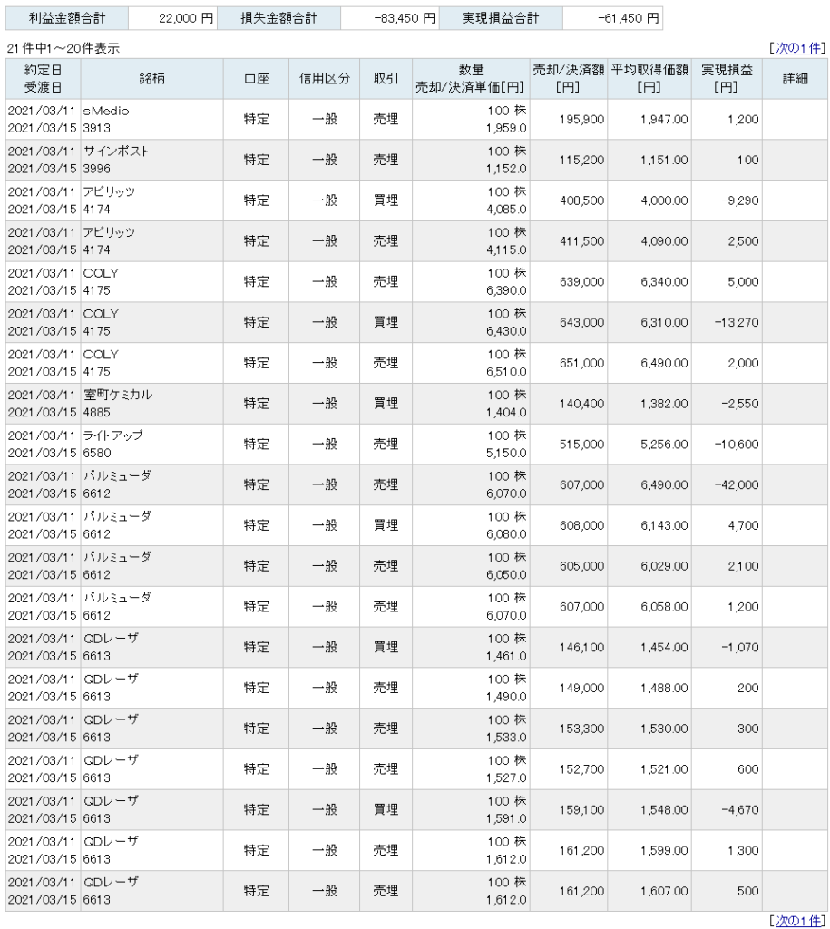The image size is (830, 929).
Task: Click the 21件中1～20件表示 count text
Action: click(63, 49)
